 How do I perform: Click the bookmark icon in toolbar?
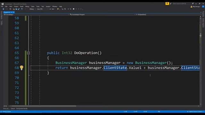coord(74,9)
